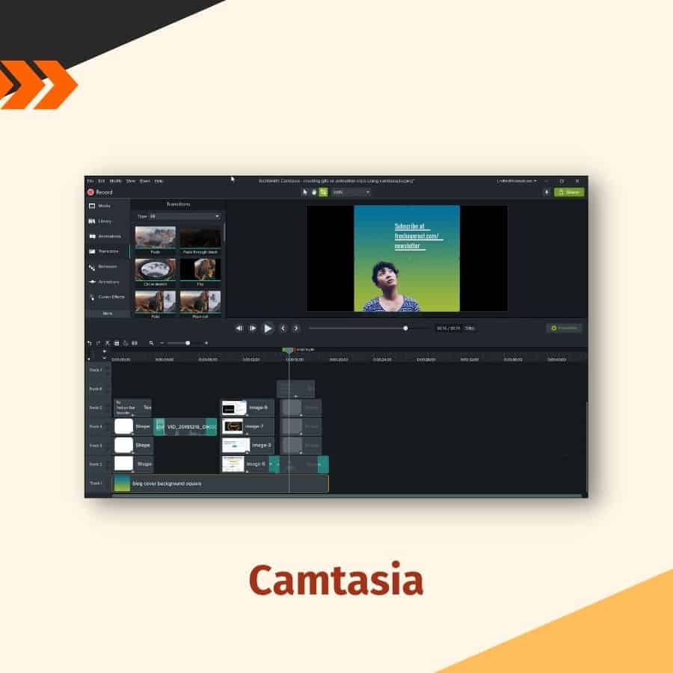Open the File menu
The height and width of the screenshot is (673, 673).
point(90,181)
